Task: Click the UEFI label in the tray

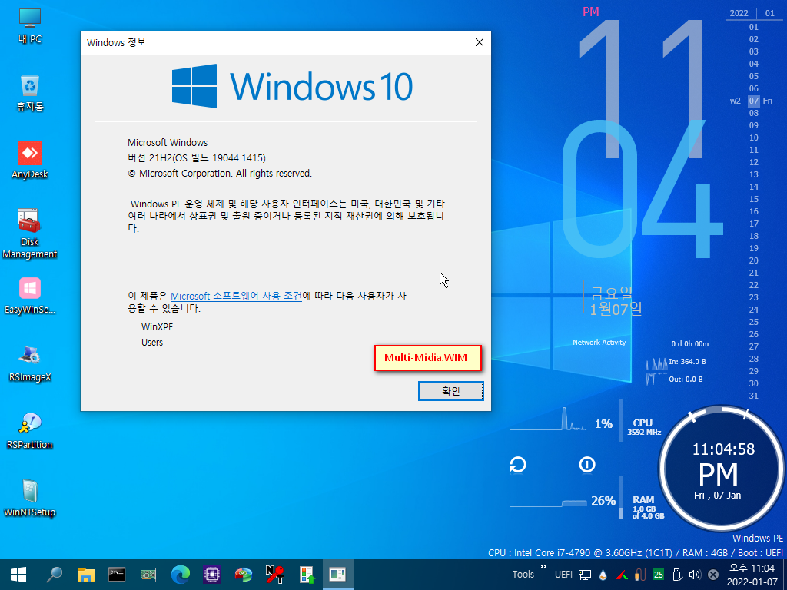Action: (x=563, y=575)
